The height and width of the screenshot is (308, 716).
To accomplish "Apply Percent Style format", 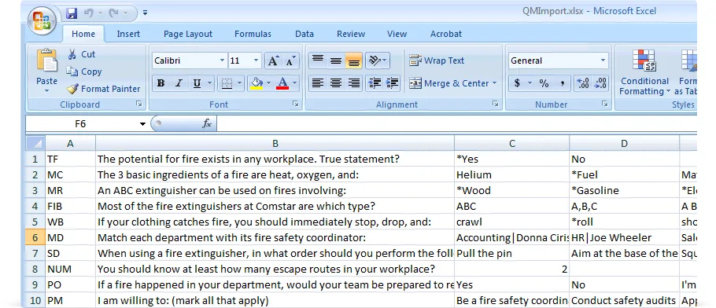I will 544,83.
